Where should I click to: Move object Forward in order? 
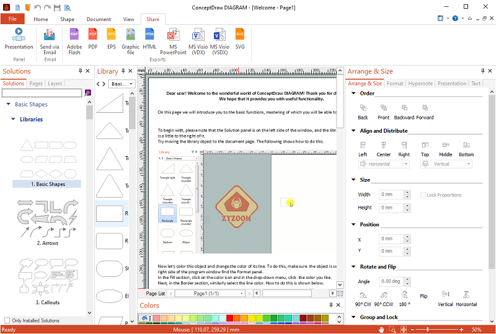pos(425,112)
